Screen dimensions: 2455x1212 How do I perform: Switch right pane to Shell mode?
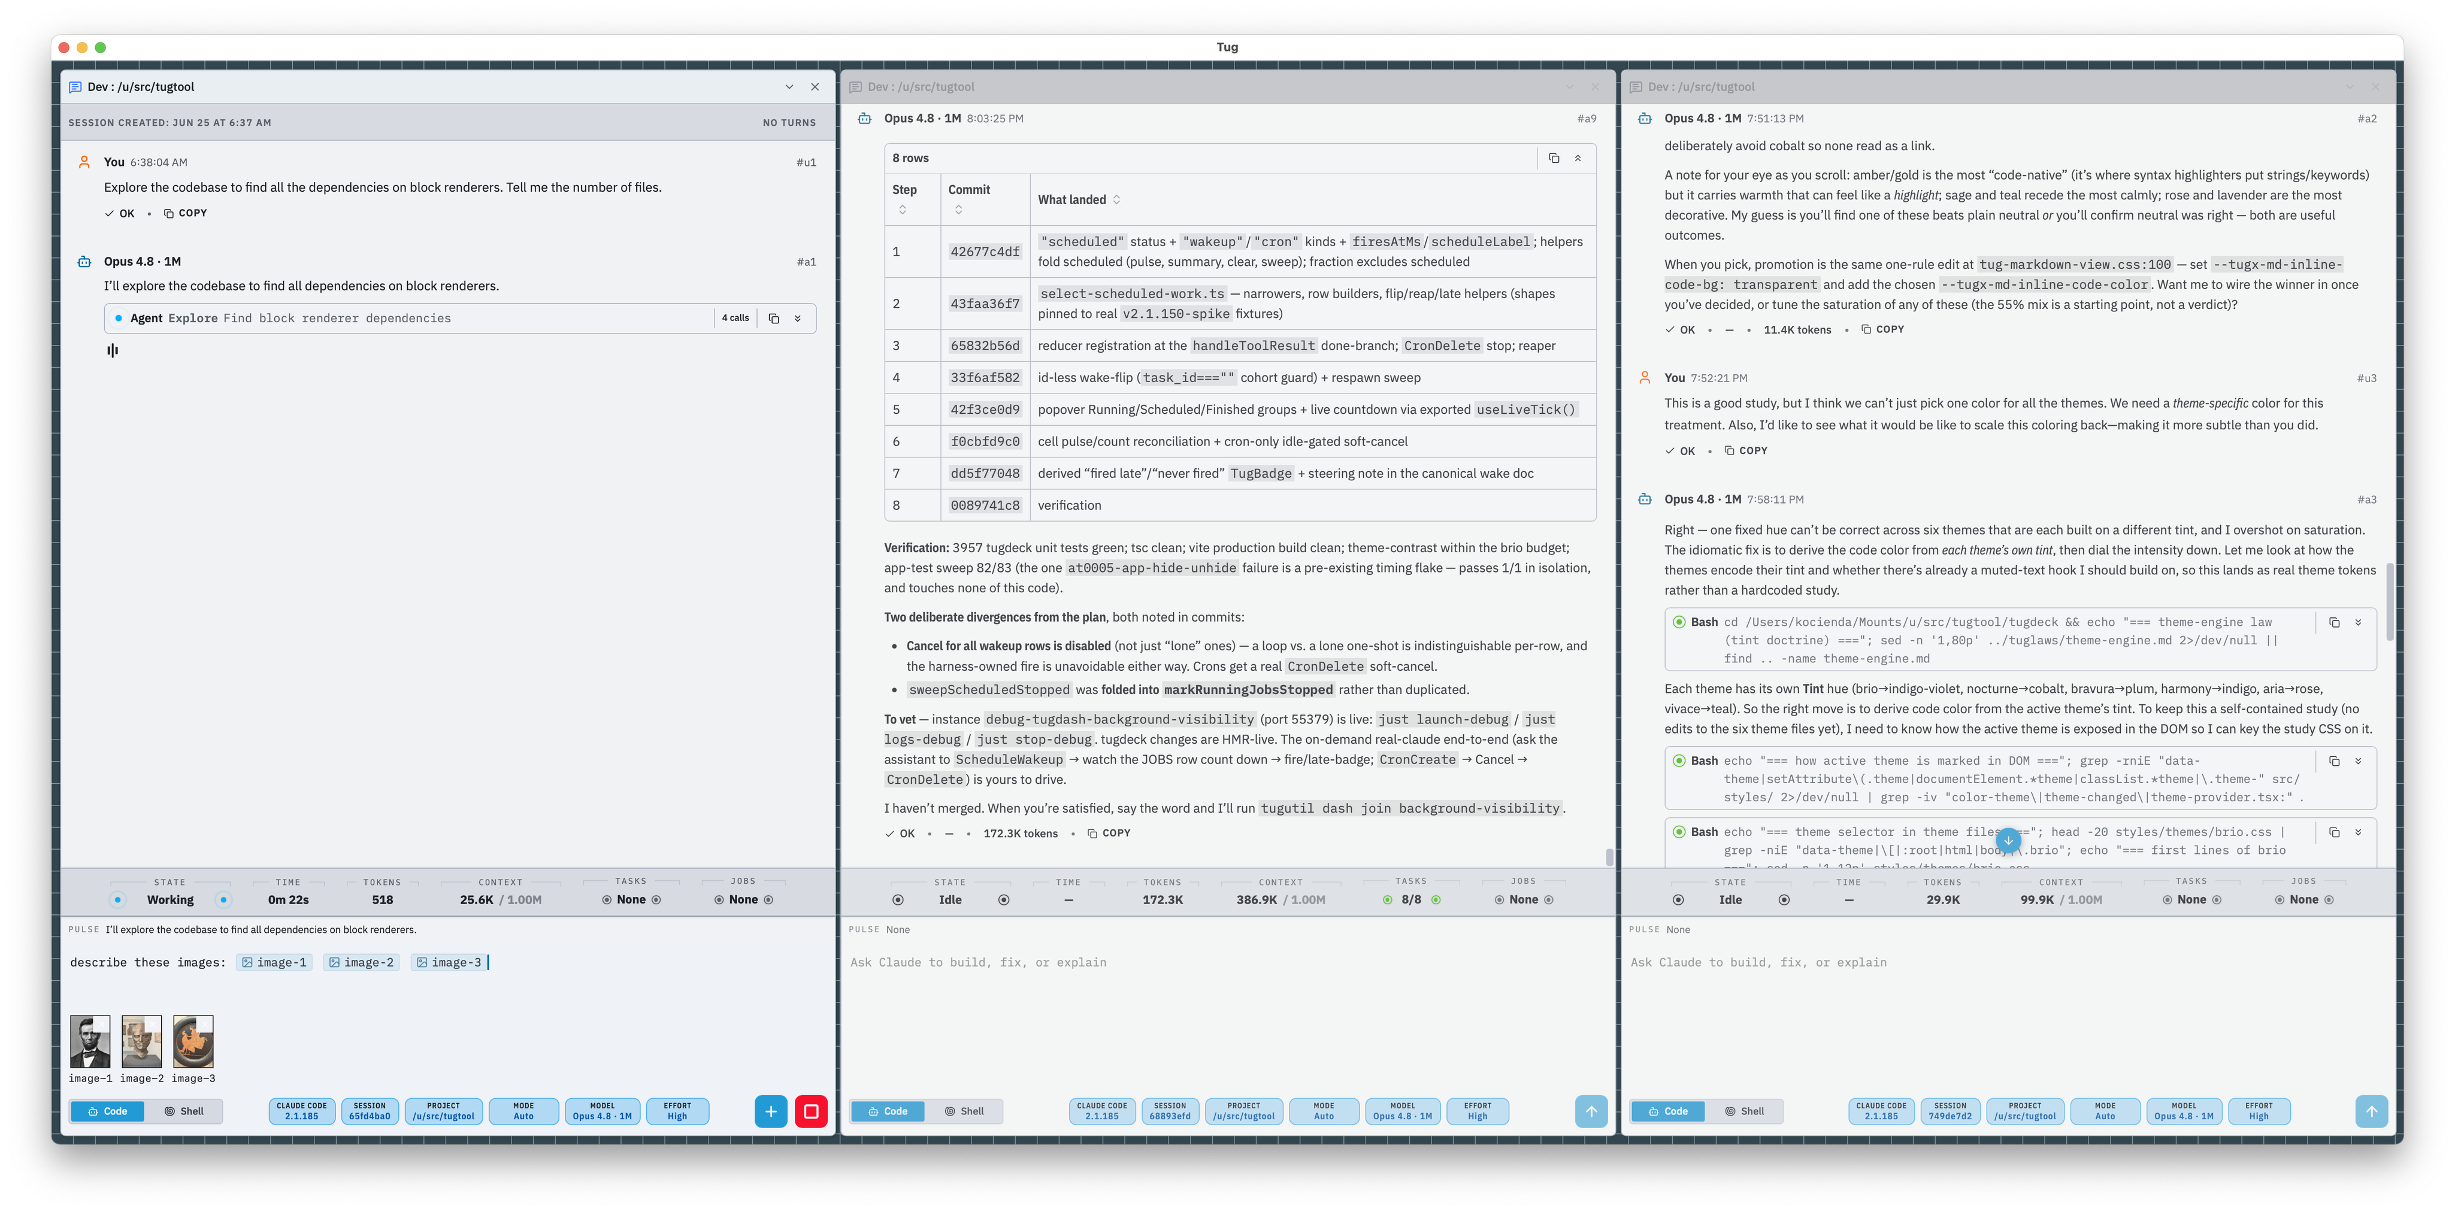click(1744, 1111)
